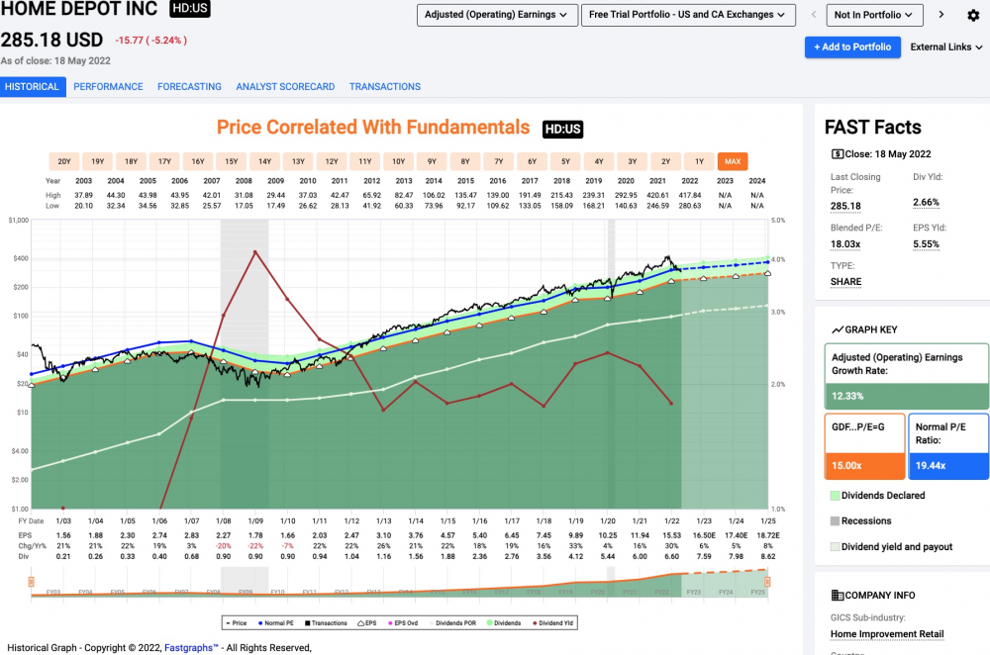This screenshot has width=990, height=655.
Task: Click dividend yield peak marker at 1/09
Action: tap(255, 251)
